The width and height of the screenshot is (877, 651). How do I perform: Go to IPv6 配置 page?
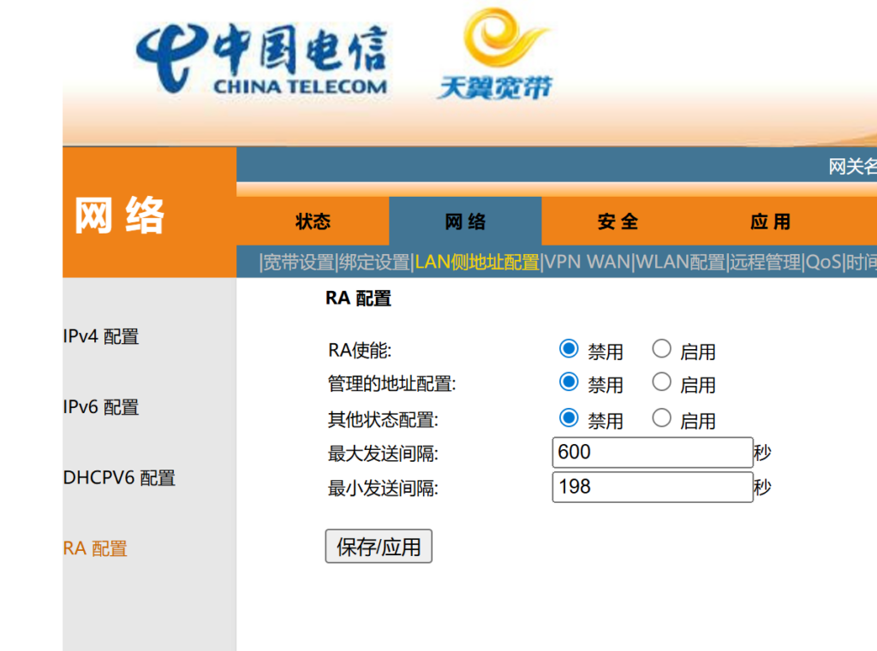click(101, 407)
